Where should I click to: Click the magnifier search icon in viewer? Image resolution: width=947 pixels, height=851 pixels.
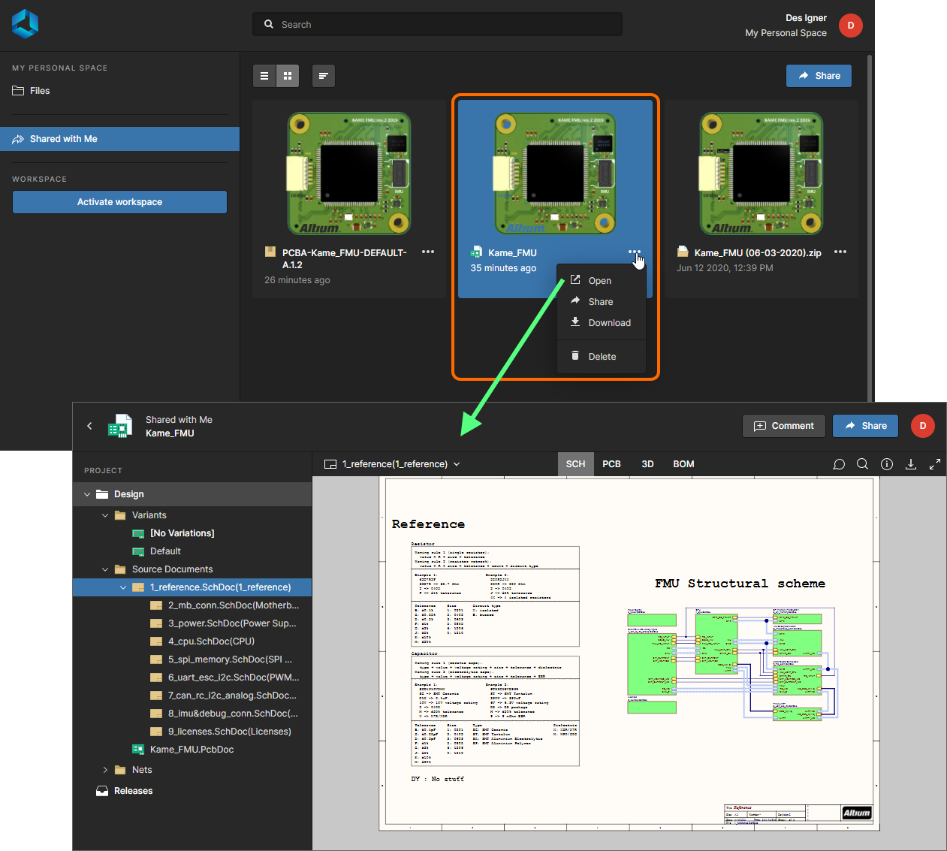tap(863, 464)
